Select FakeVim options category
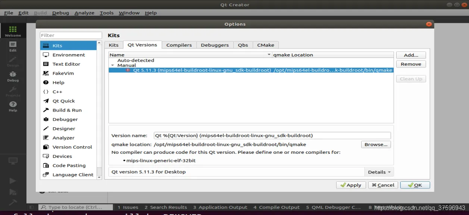 68,73
